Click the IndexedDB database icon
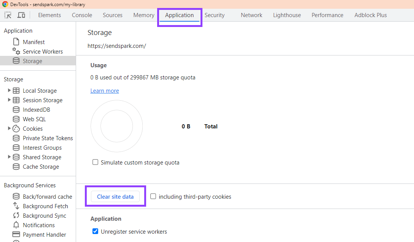 [16, 110]
